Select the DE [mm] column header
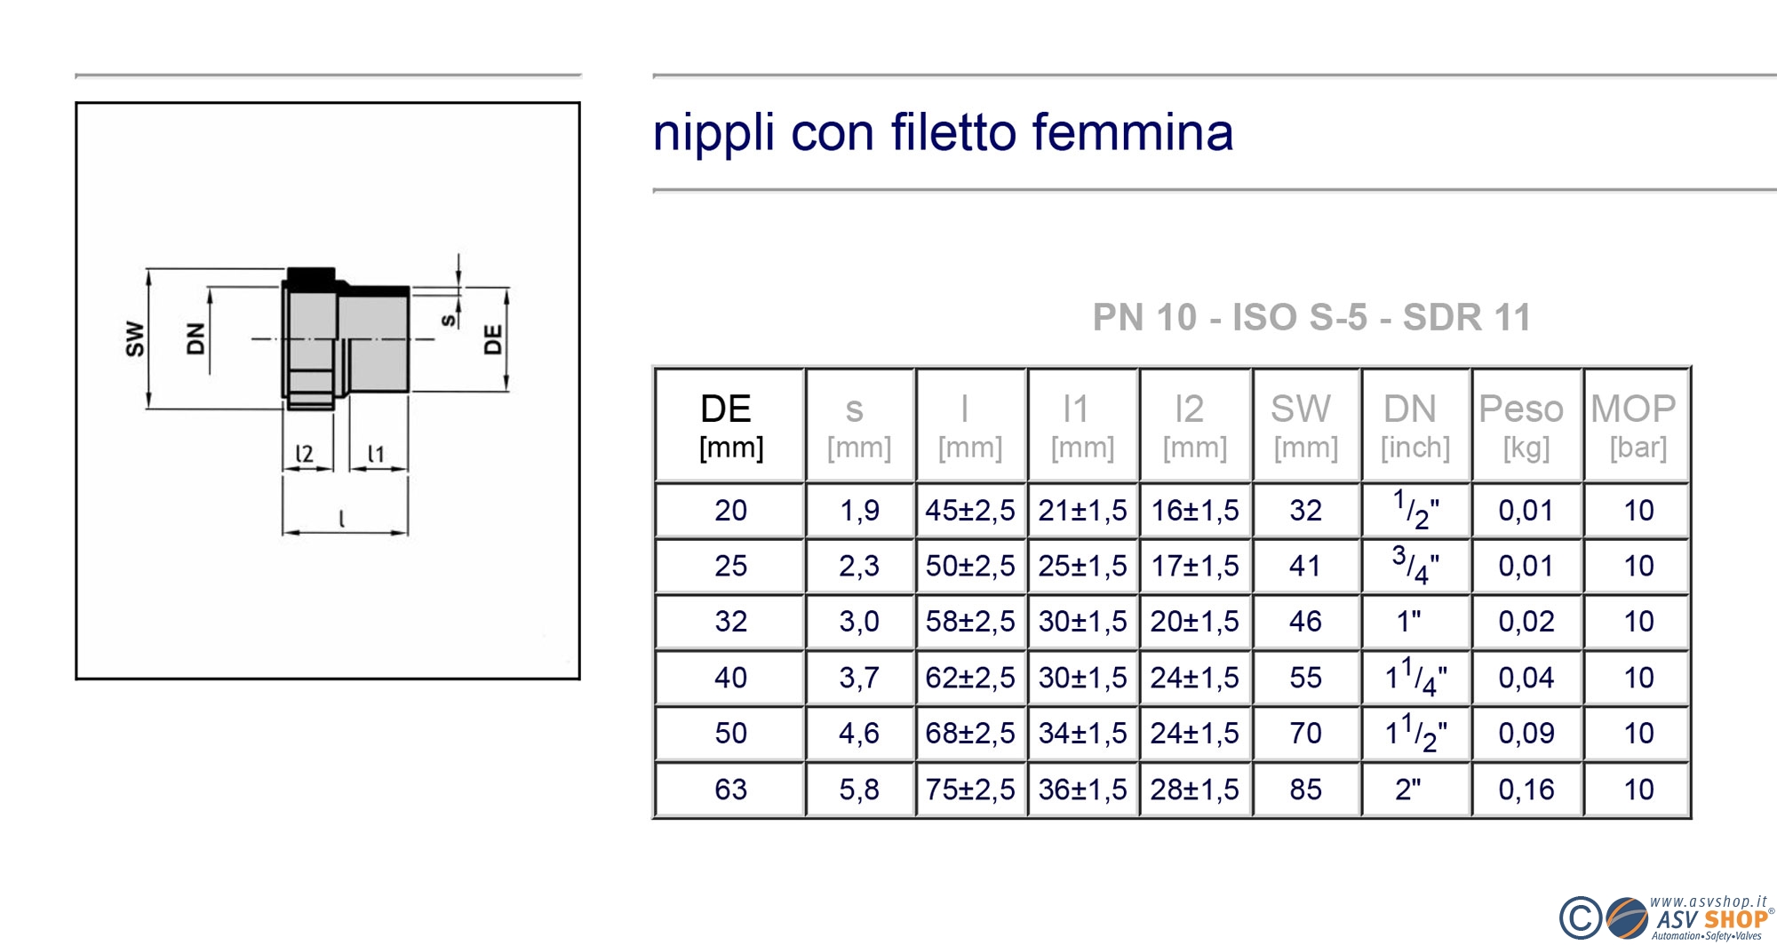Image resolution: width=1777 pixels, height=945 pixels. (x=730, y=425)
